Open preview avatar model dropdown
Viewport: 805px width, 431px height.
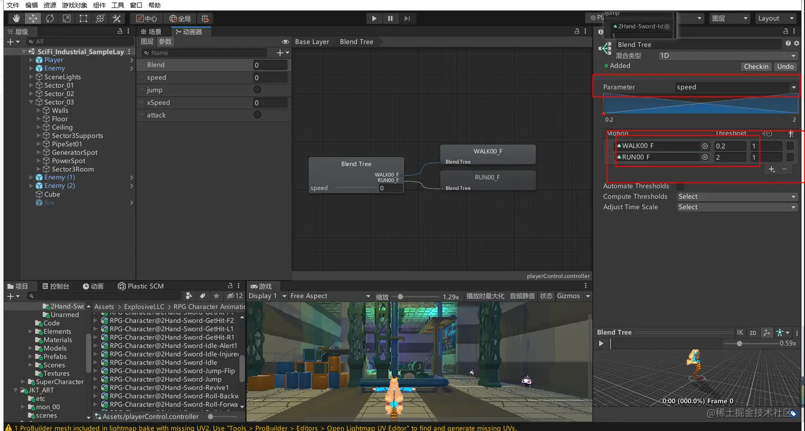coord(783,333)
